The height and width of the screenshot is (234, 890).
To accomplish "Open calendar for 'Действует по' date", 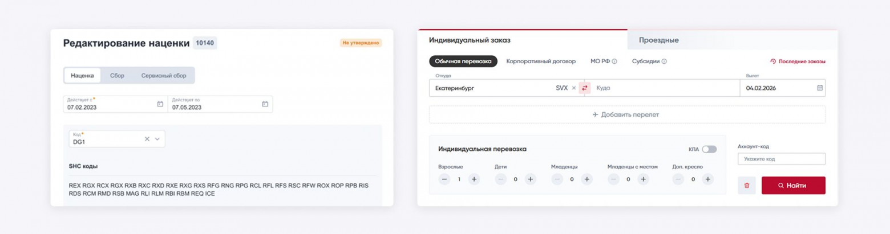I will click(x=265, y=104).
